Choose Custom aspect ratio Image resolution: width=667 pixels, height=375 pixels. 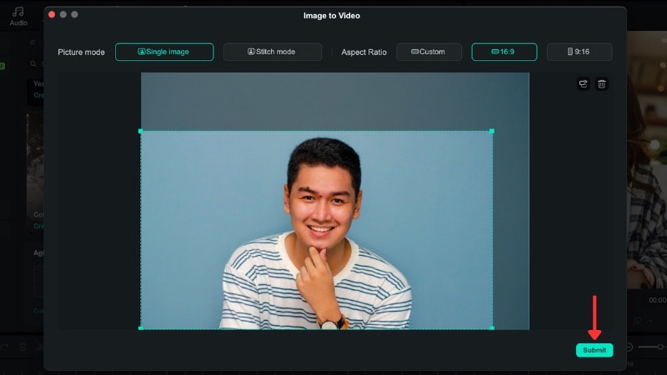[x=429, y=52]
